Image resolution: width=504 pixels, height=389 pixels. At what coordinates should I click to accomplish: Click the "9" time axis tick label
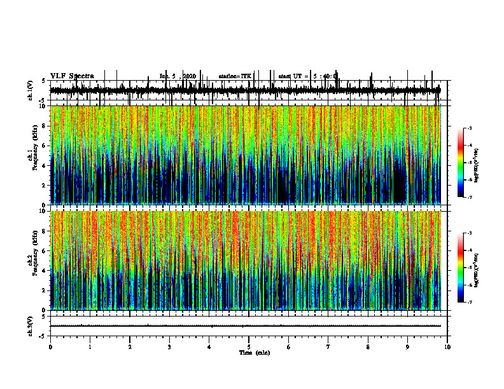click(407, 347)
